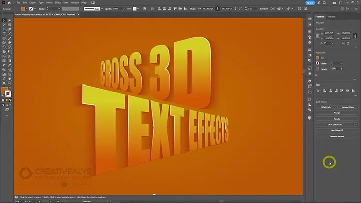Expand more options in the Transform section
The width and height of the screenshot is (361, 203).
(x=356, y=47)
